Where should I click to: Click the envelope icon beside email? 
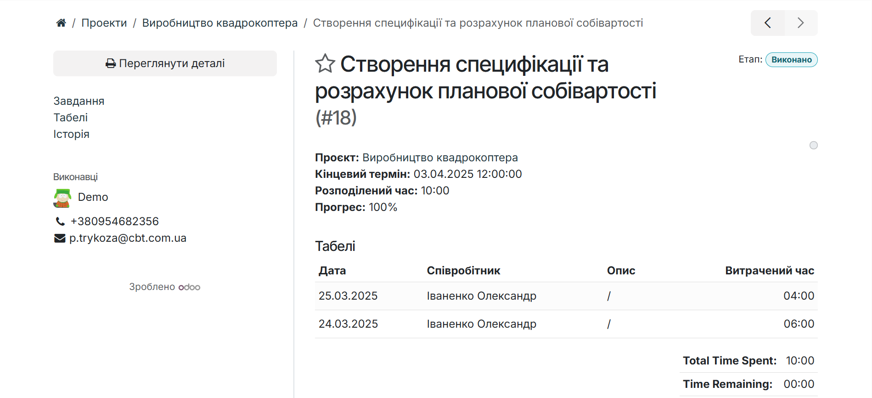coord(60,238)
